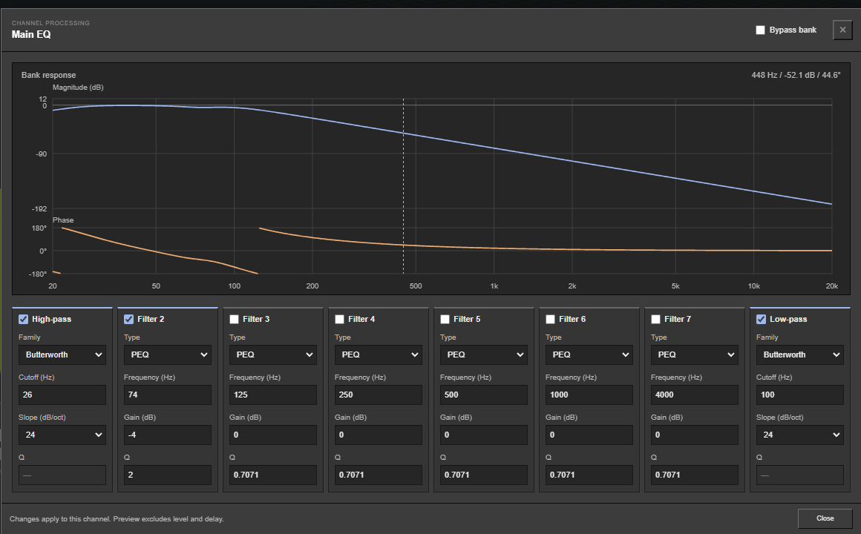Click the Filter 5 Q field
This screenshot has width=861, height=534.
point(484,475)
